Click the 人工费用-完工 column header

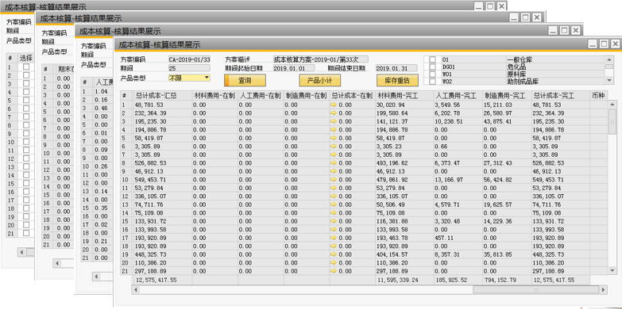pos(458,95)
